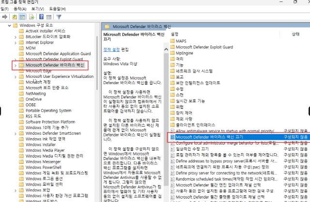This screenshot has height=202, width=310.
Task: Click the 상태 column header
Action: tap(295, 34)
